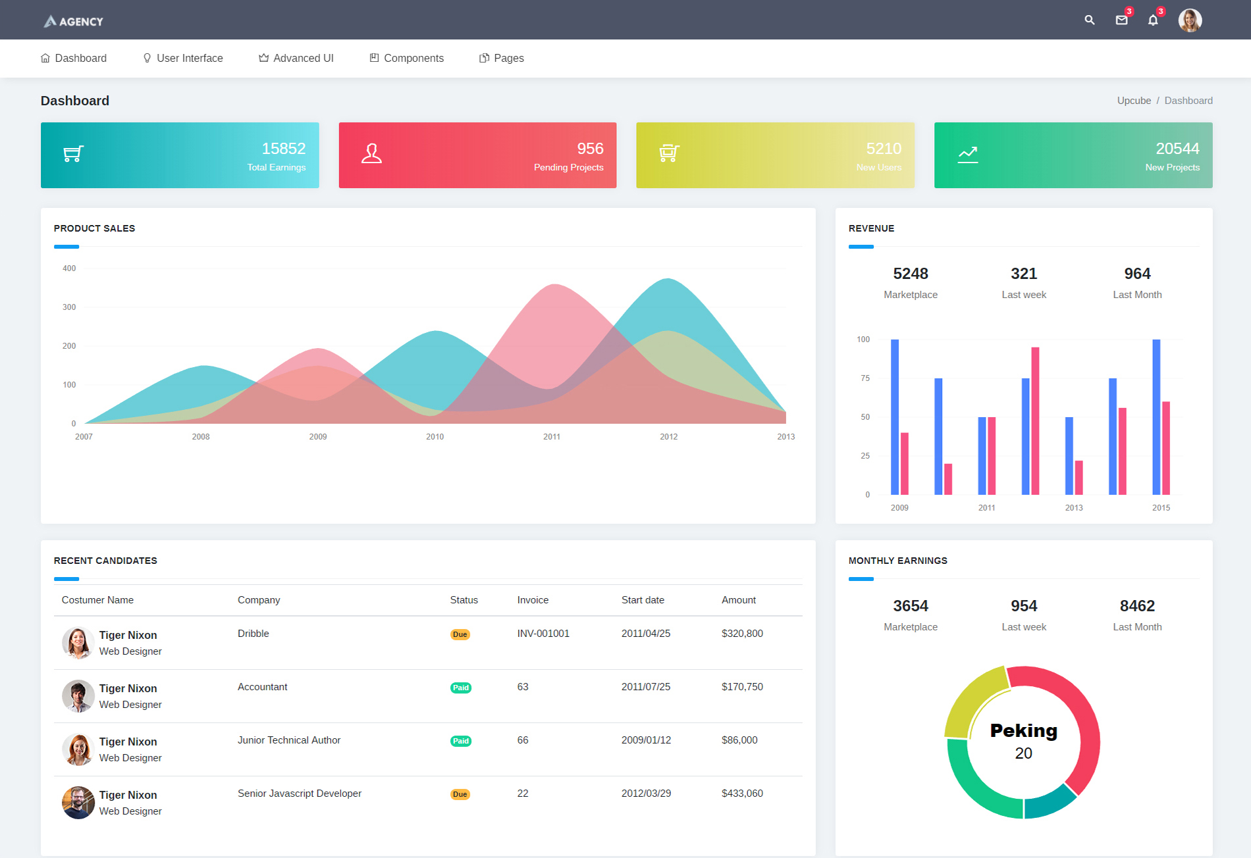Image resolution: width=1251 pixels, height=858 pixels.
Task: Click the Paid badge in Accountant row
Action: [460, 688]
